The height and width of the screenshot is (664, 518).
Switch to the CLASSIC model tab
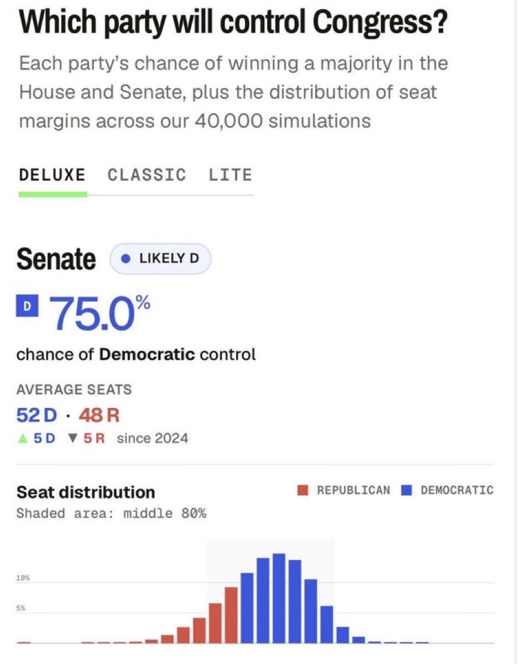[x=146, y=175]
